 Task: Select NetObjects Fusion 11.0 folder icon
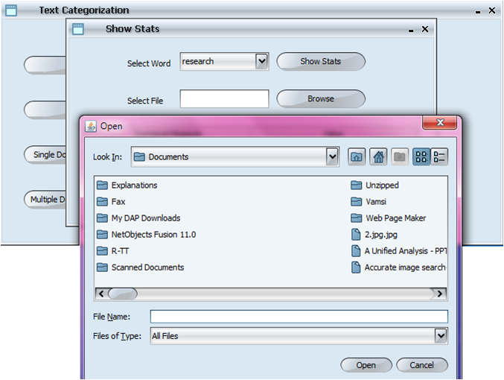click(x=102, y=234)
